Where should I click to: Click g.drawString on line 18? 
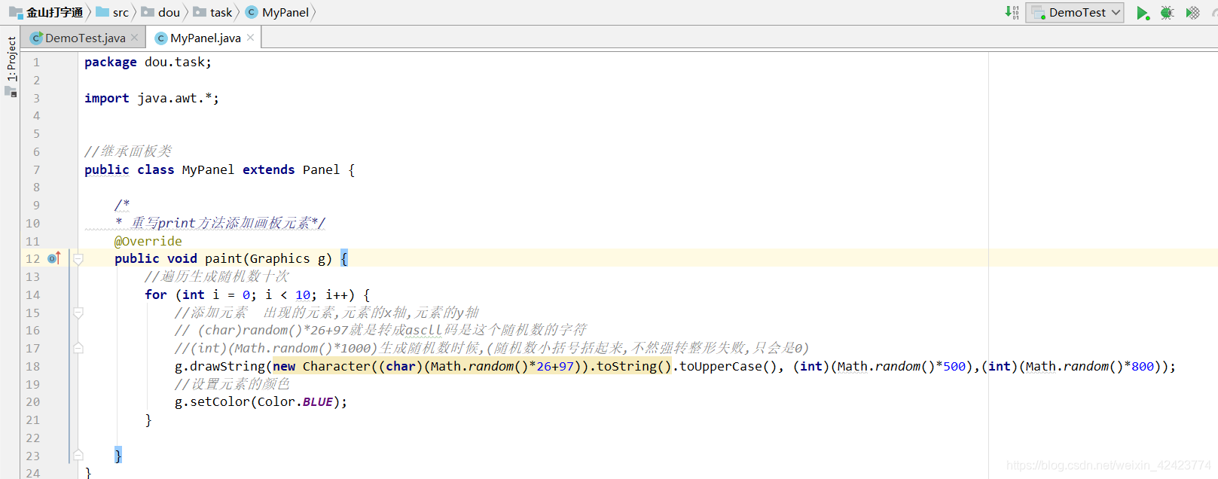pyautogui.click(x=220, y=366)
